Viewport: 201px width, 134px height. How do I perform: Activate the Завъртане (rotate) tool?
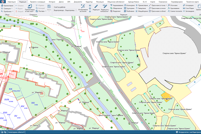pyautogui.click(x=142, y=8)
